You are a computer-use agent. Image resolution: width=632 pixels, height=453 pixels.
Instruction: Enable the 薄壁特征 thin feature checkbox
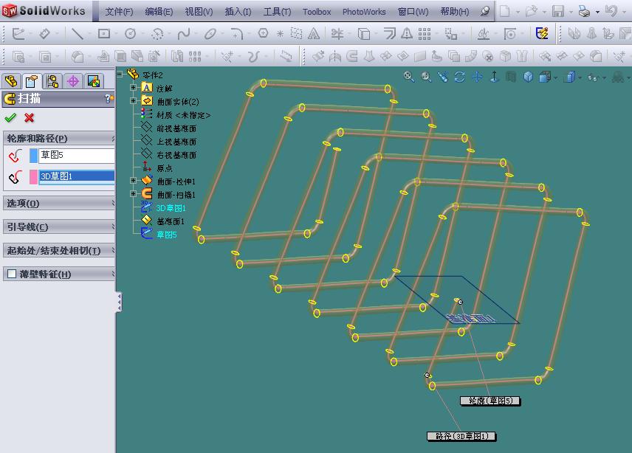12,274
